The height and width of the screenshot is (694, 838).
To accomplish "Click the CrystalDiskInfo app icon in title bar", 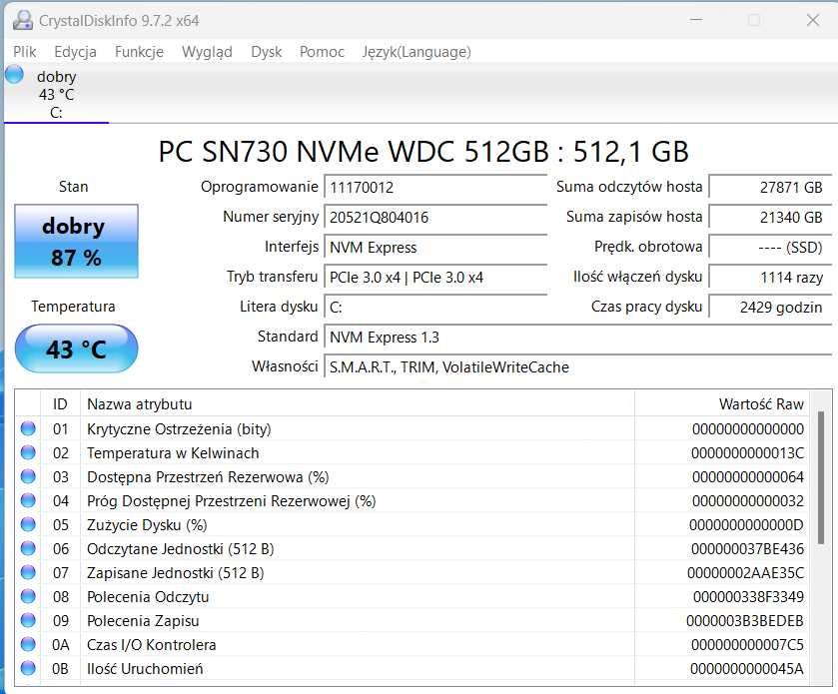I will [x=22, y=20].
